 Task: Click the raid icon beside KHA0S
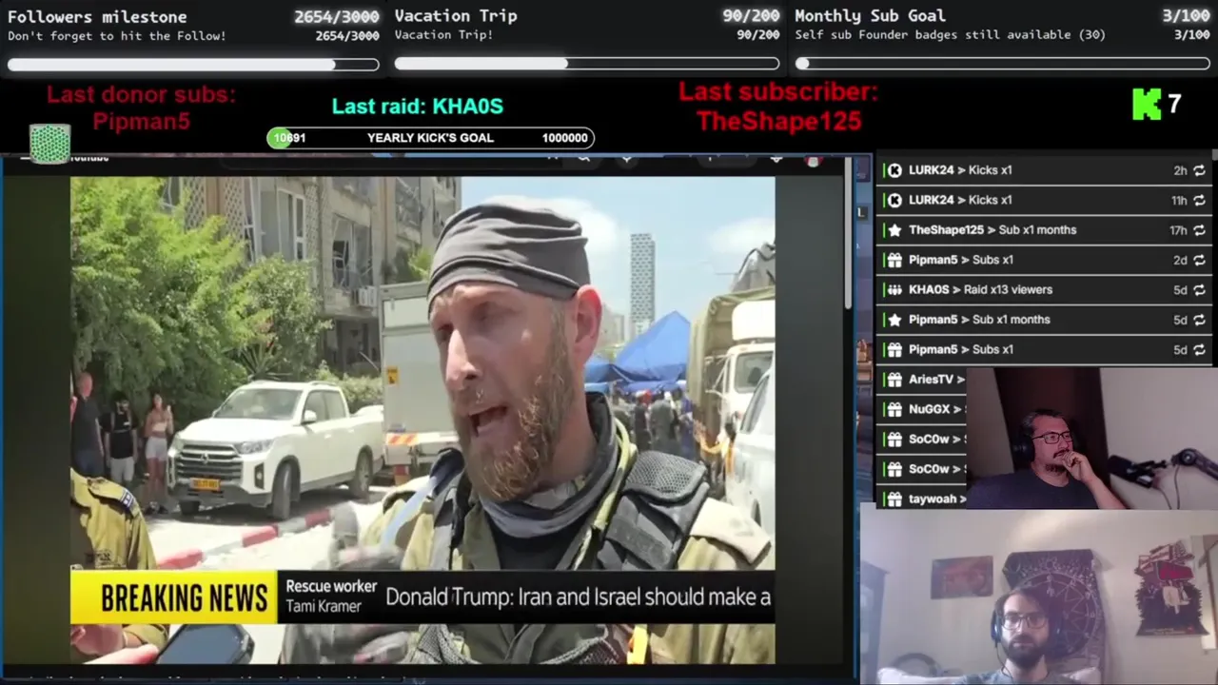coord(894,290)
